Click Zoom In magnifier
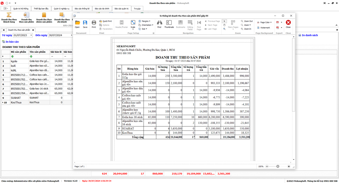The image size is (339, 183). click(246, 29)
